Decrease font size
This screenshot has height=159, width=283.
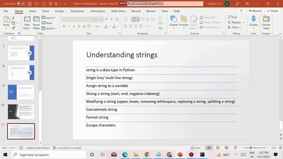(111, 19)
